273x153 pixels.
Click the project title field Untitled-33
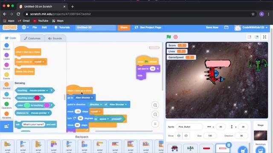(x=96, y=27)
